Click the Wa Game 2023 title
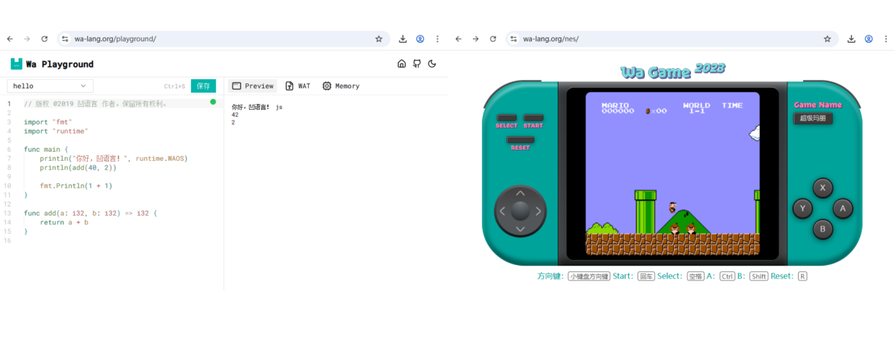The image size is (895, 339). pos(672,71)
